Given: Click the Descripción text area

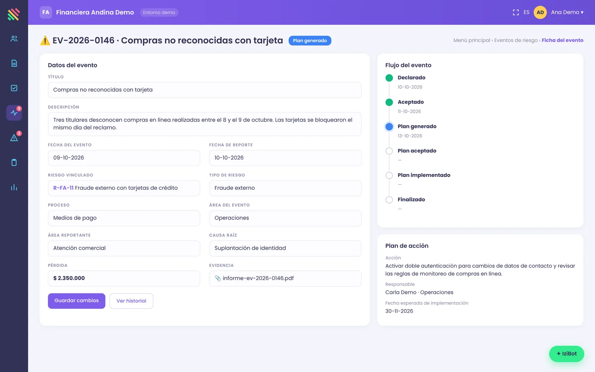Looking at the screenshot, I should pyautogui.click(x=205, y=124).
